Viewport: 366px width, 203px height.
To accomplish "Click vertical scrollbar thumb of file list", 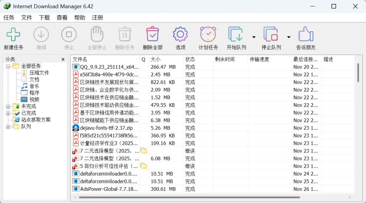I will click(358, 72).
